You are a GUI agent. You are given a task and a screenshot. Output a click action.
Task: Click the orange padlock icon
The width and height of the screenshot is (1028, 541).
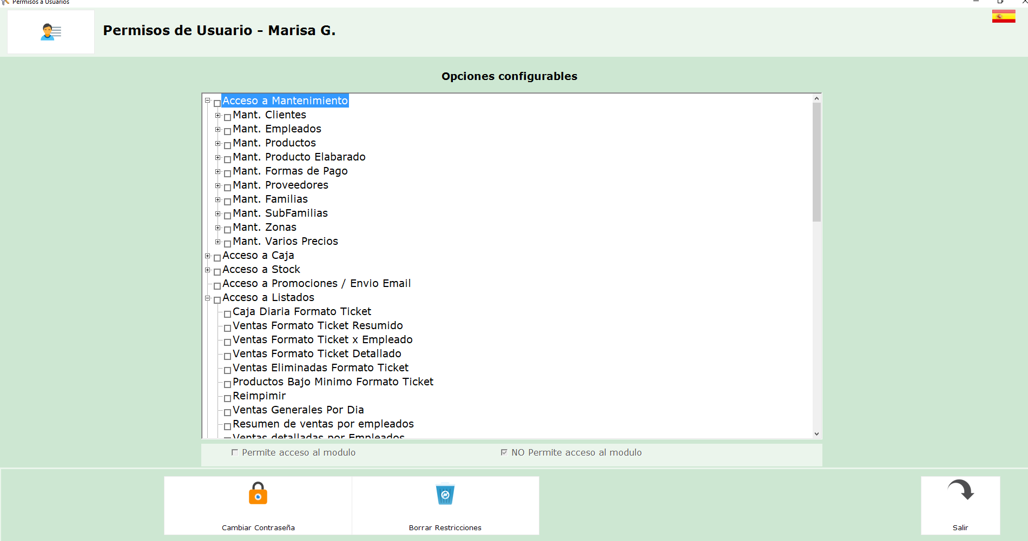pyautogui.click(x=258, y=493)
